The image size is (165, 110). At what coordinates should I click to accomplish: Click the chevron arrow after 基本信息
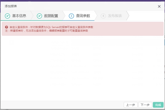pos(32,16)
